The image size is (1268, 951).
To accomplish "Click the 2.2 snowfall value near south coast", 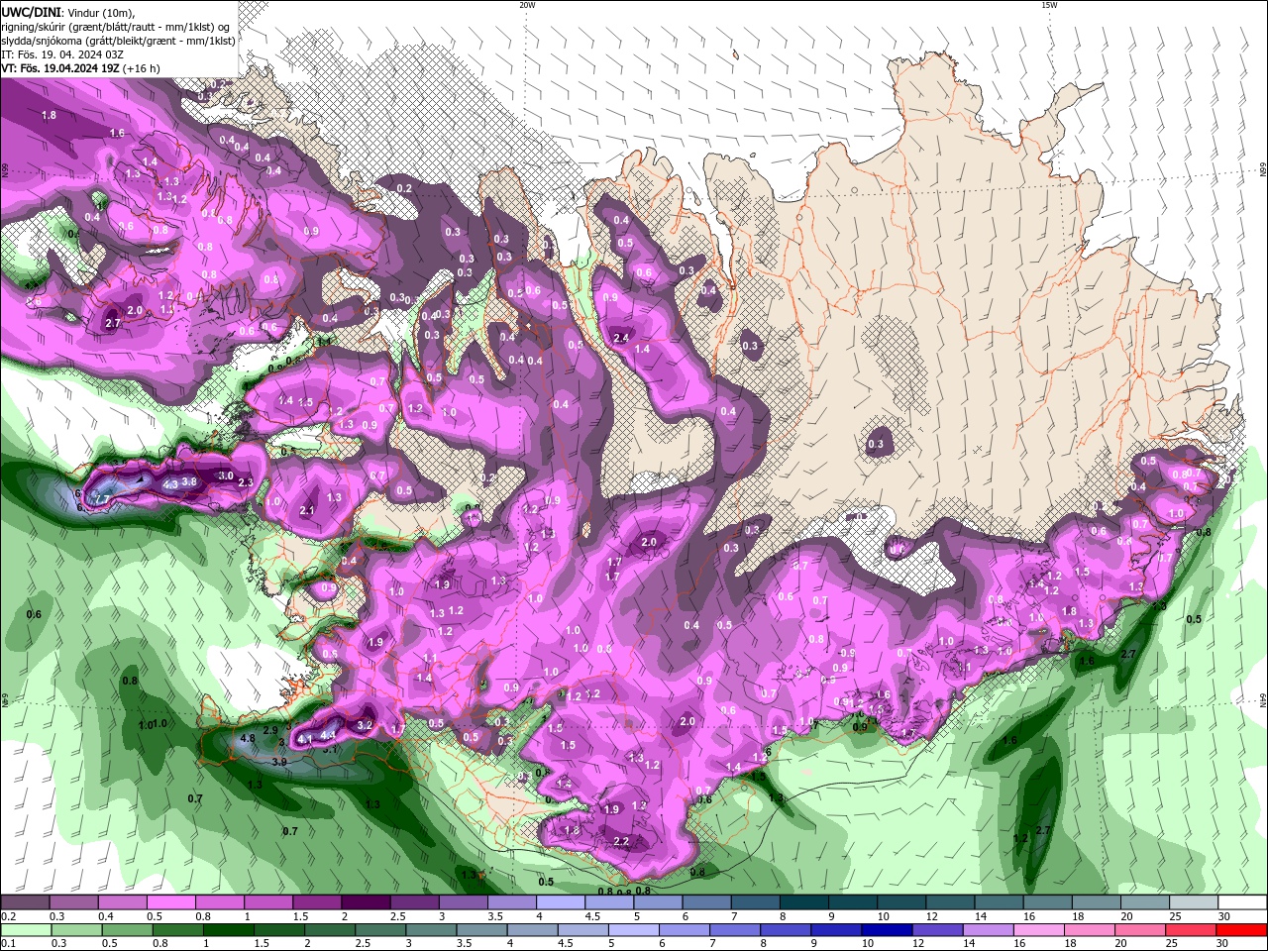I will (621, 841).
